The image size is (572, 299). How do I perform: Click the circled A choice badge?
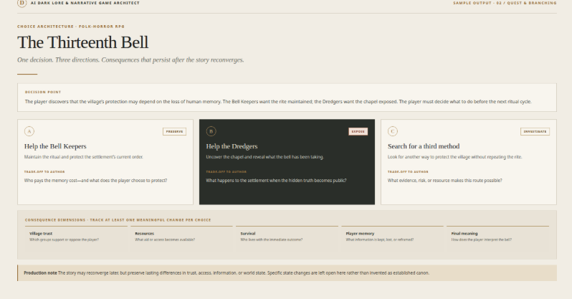(x=29, y=131)
